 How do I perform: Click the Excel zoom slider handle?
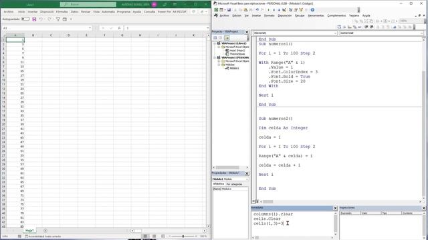coord(183,236)
